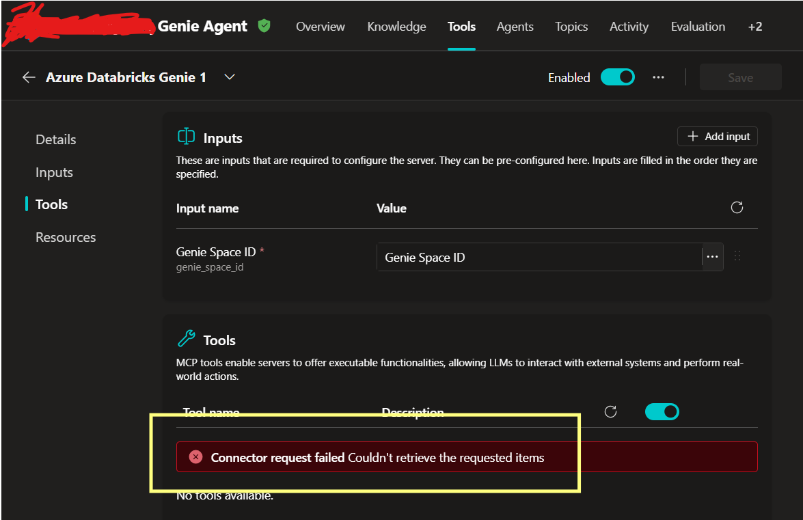Open the three-dot menu next to Enabled toggle
The width and height of the screenshot is (803, 520).
pos(658,77)
